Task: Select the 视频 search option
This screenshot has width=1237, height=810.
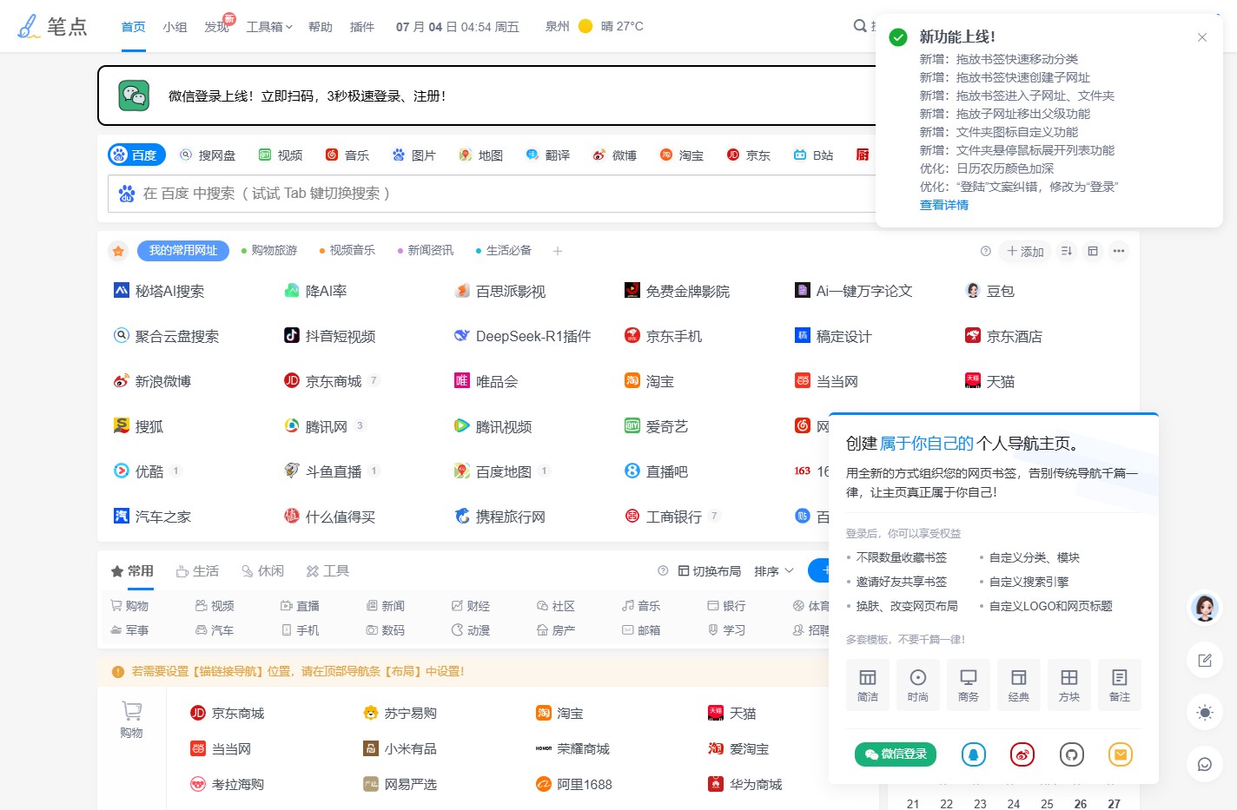Action: coord(281,155)
